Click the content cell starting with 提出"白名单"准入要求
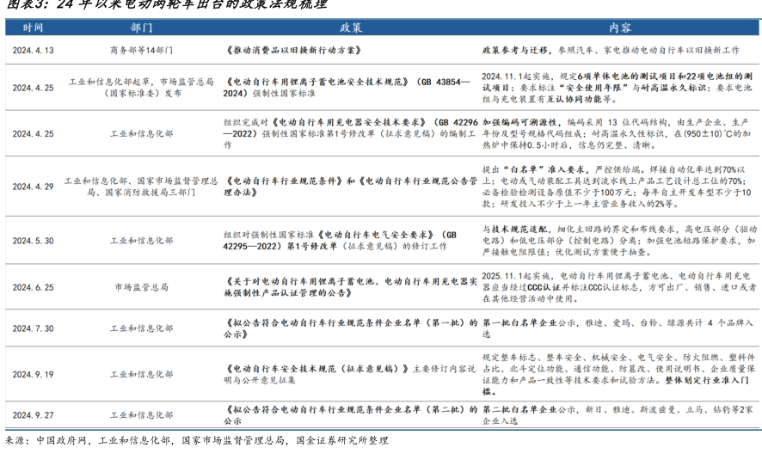The width and height of the screenshot is (762, 466). (x=618, y=187)
